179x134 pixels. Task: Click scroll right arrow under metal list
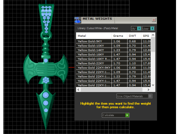point(148,90)
